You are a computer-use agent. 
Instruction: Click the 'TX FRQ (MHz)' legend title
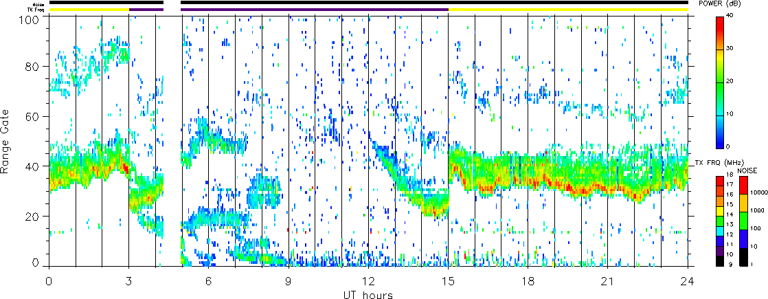pyautogui.click(x=719, y=163)
